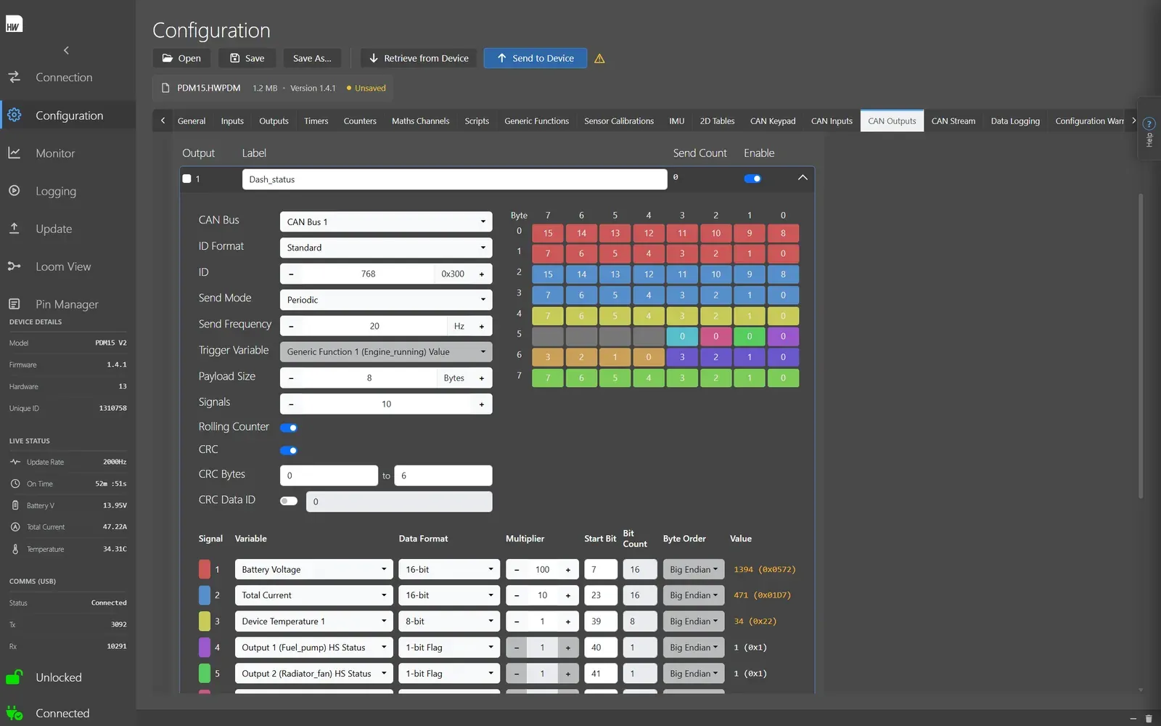
Task: Open the Maths Channels tab
Action: coord(420,121)
